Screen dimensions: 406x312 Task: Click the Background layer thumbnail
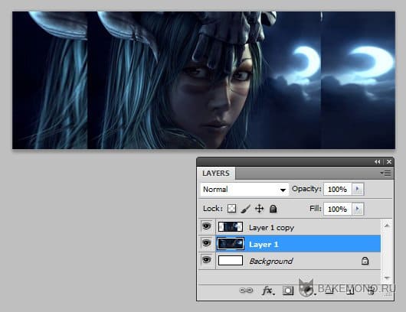tap(231, 260)
